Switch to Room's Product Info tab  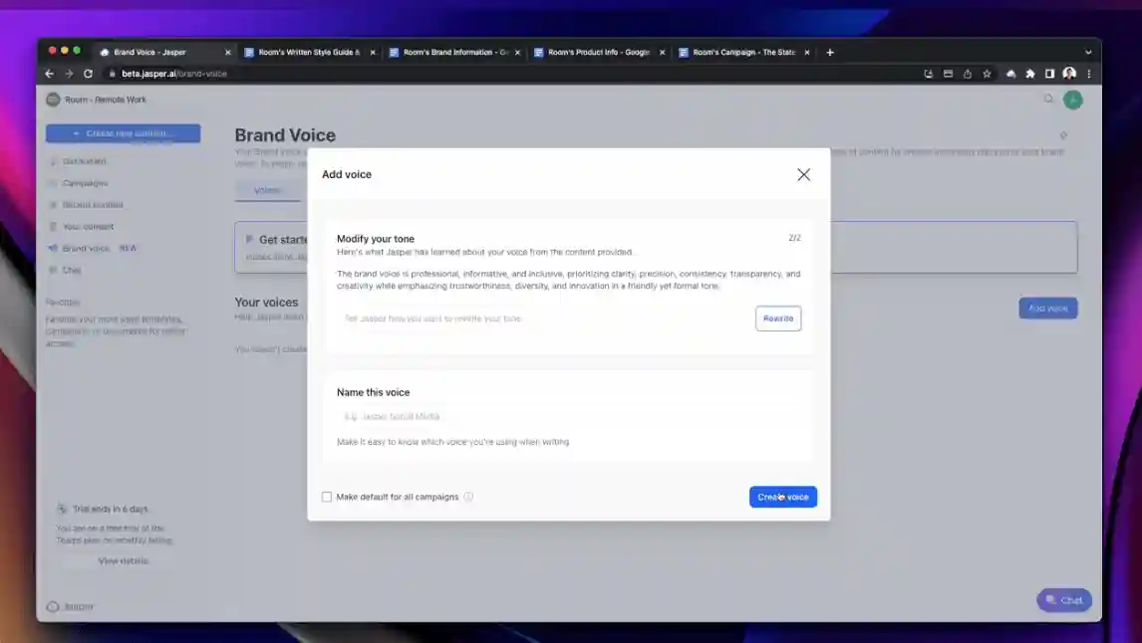[x=599, y=53]
